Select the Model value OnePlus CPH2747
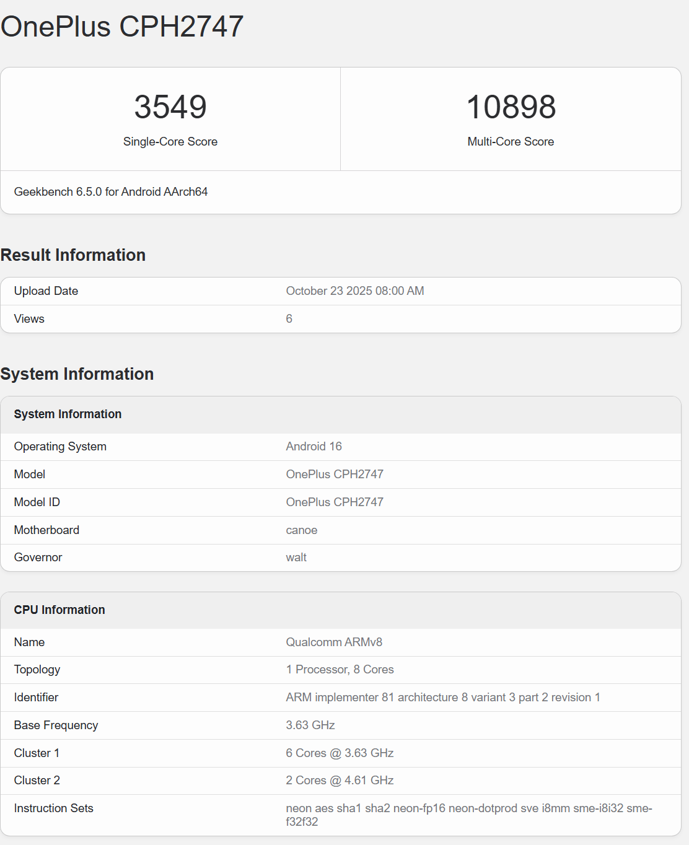This screenshot has width=689, height=845. [x=335, y=474]
